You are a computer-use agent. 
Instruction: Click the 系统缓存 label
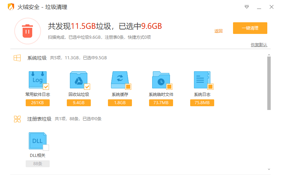[x=120, y=94]
